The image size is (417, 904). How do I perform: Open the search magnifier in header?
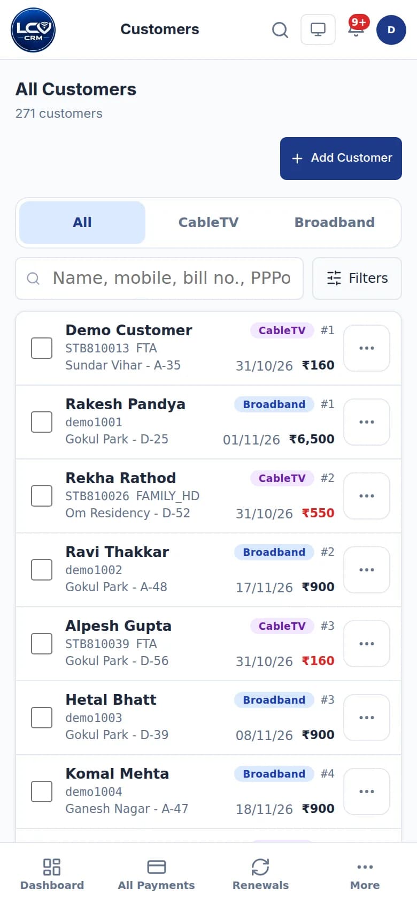click(280, 29)
